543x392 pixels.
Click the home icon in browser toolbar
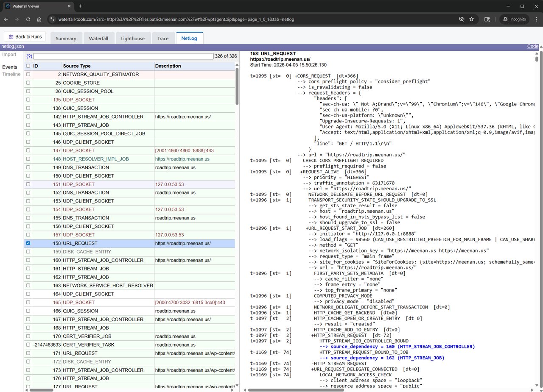(x=39, y=19)
